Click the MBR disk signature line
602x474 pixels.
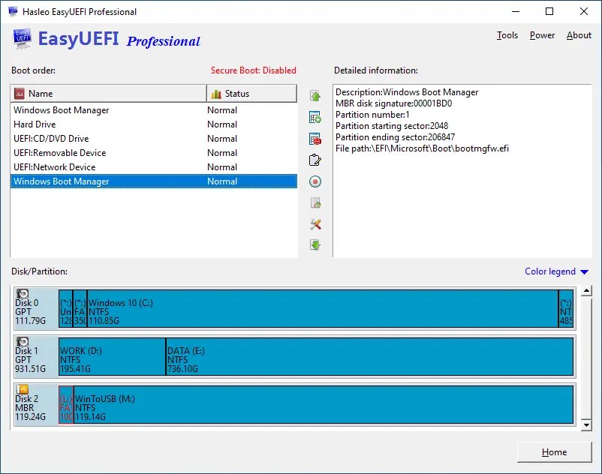393,103
